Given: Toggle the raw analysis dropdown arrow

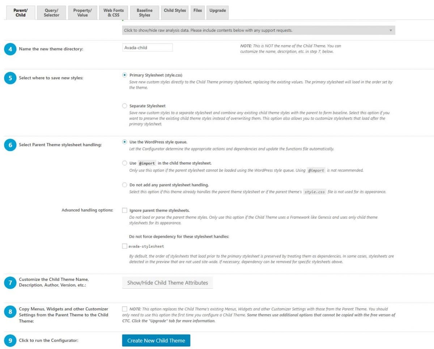Looking at the screenshot, I should [391, 30].
